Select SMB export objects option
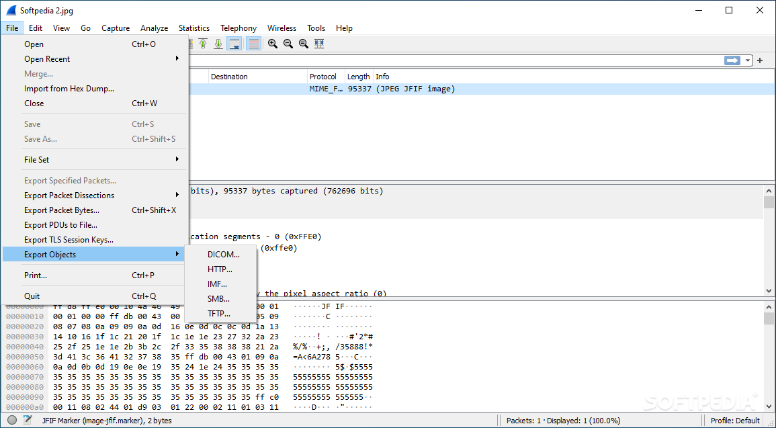 220,299
